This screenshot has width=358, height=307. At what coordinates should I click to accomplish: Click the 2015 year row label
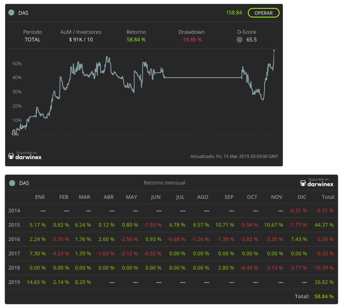pyautogui.click(x=14, y=225)
